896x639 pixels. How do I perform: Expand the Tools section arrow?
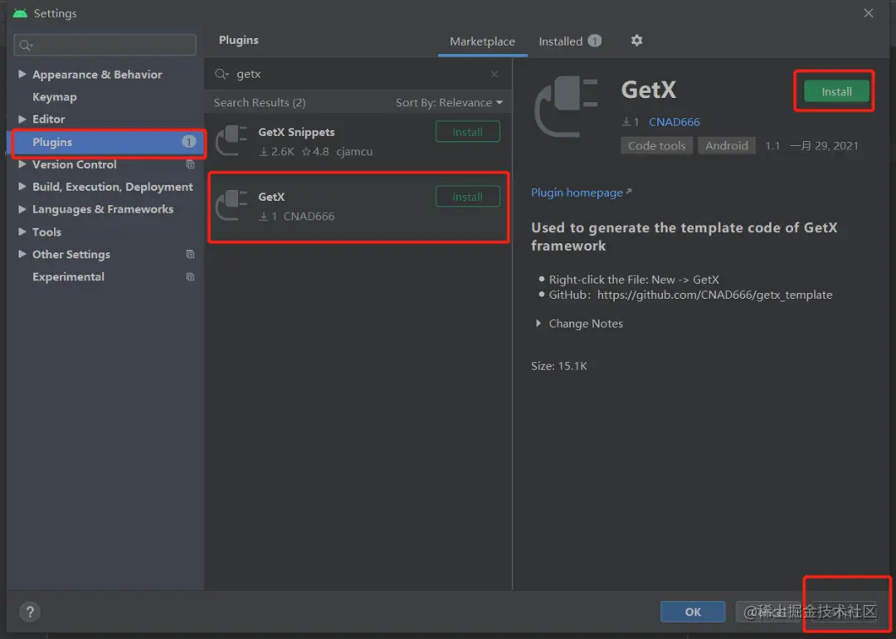[22, 232]
